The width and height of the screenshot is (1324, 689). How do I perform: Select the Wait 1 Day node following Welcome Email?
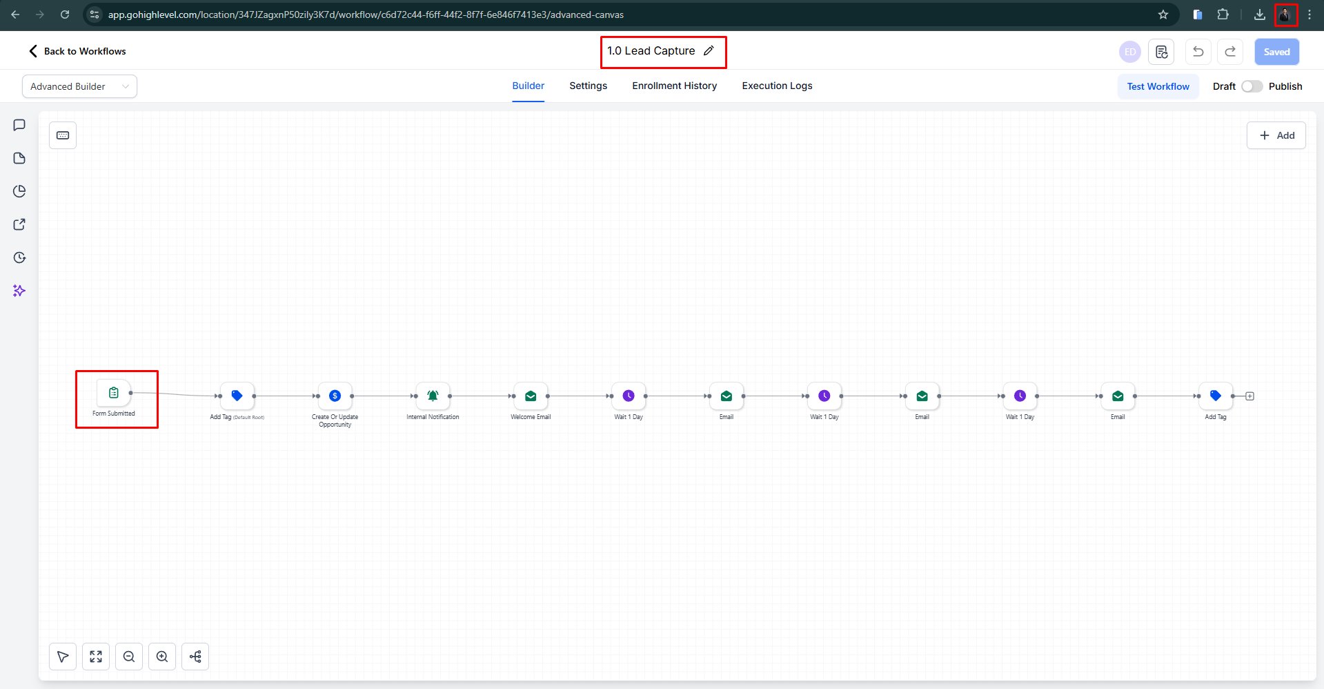(x=629, y=396)
